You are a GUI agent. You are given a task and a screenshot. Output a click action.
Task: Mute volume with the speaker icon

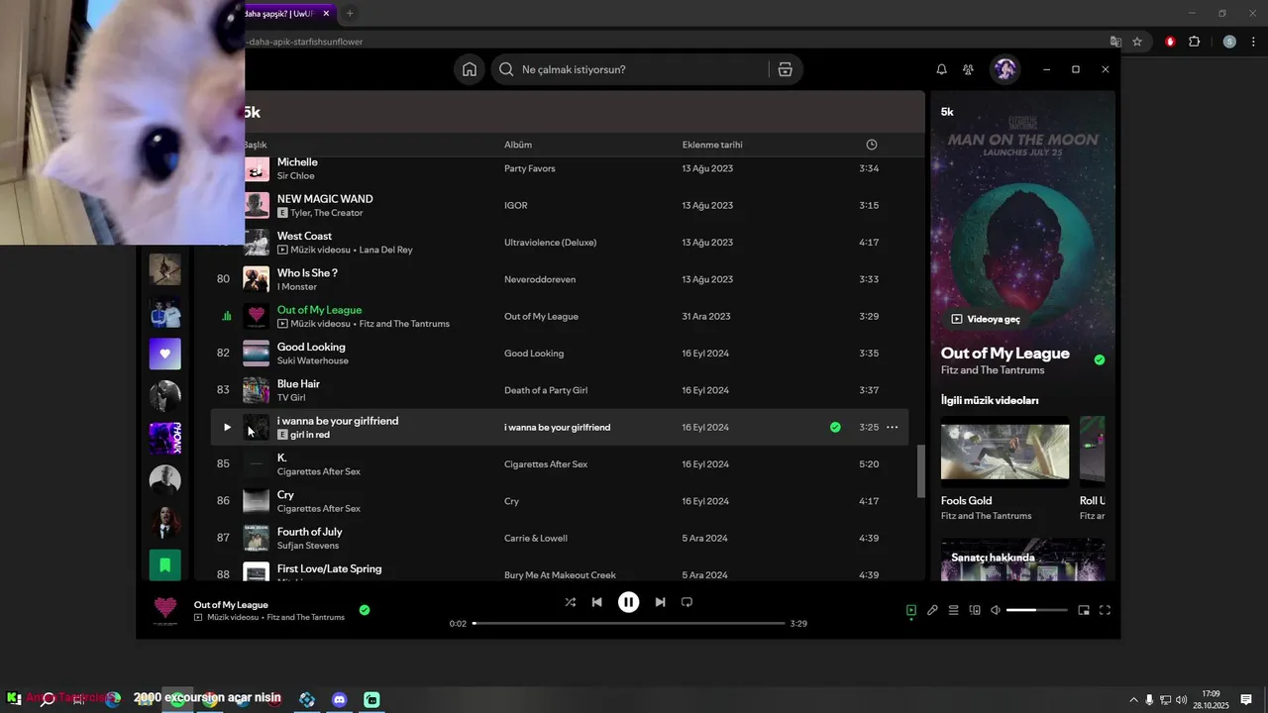click(x=996, y=610)
